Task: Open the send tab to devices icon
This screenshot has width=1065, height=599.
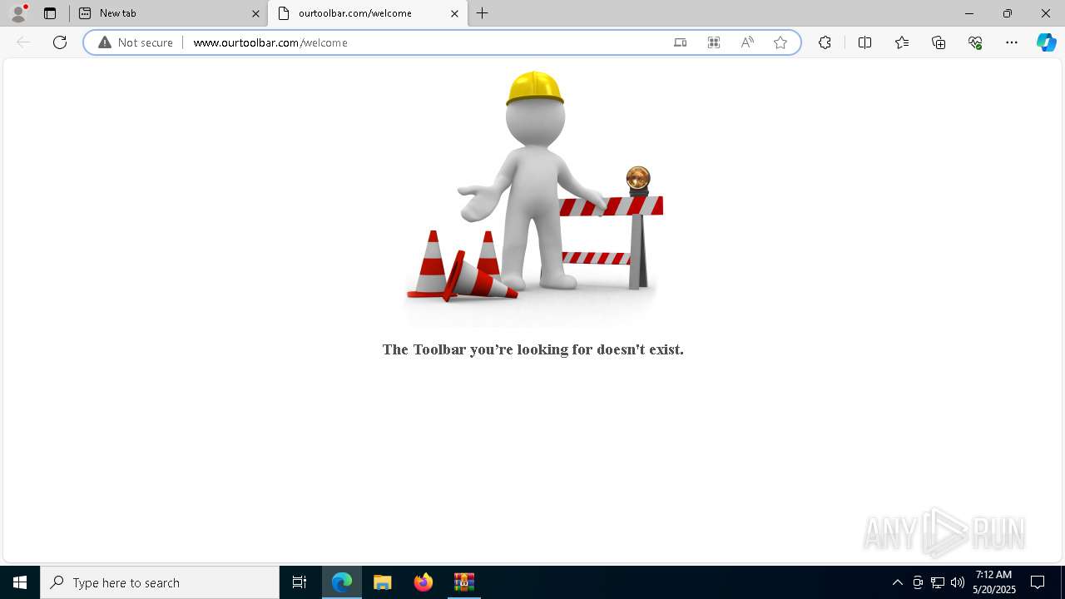Action: (x=680, y=42)
